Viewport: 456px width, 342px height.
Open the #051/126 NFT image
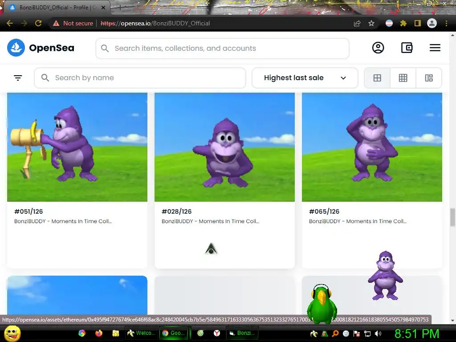pos(77,147)
